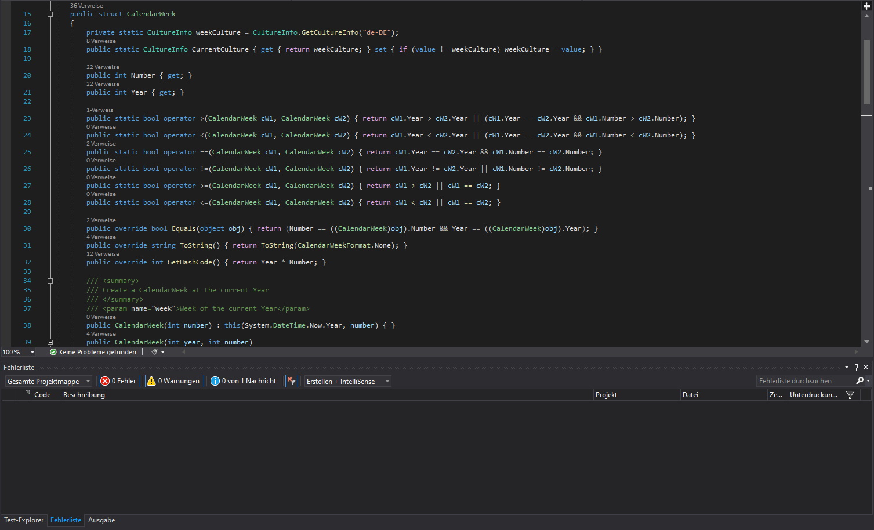Close the Fehlerliste panel
Screen dimensions: 874x530
866,367
